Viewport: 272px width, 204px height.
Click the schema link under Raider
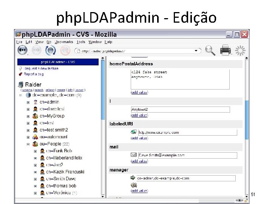tap(27, 90)
